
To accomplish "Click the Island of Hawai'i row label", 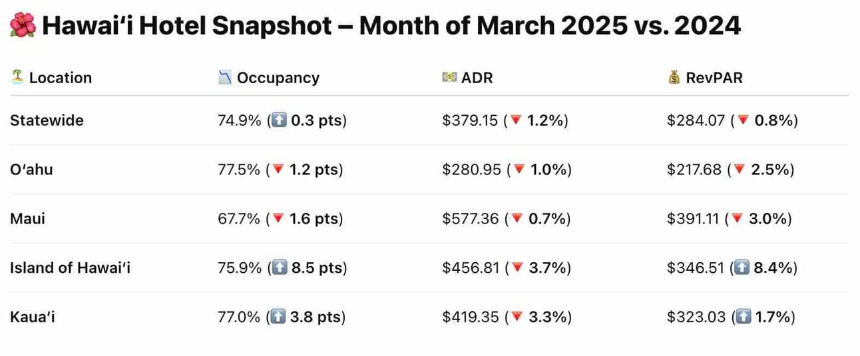I will (70, 267).
